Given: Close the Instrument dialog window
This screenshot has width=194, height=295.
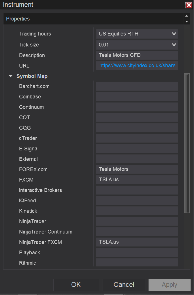Looking at the screenshot, I should click(189, 5).
